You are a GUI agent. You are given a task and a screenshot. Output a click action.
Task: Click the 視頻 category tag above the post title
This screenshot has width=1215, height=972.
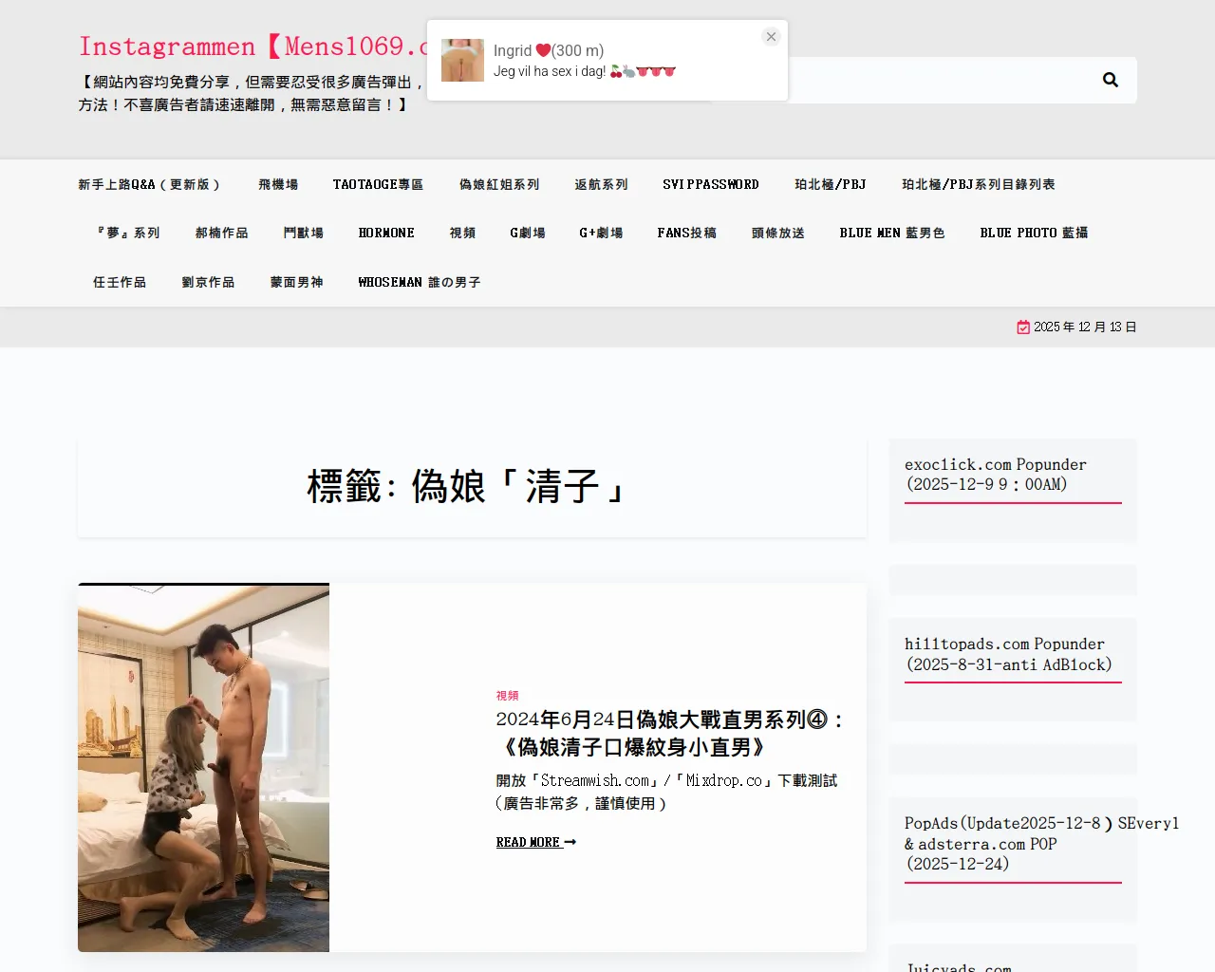tap(507, 696)
